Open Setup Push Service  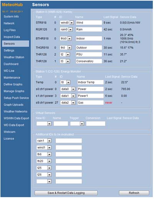coord(16,98)
